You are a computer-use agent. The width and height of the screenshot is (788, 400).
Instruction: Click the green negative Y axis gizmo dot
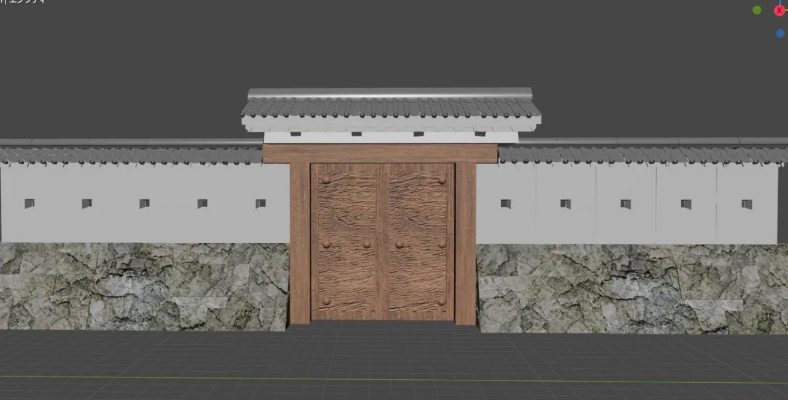[x=757, y=10]
